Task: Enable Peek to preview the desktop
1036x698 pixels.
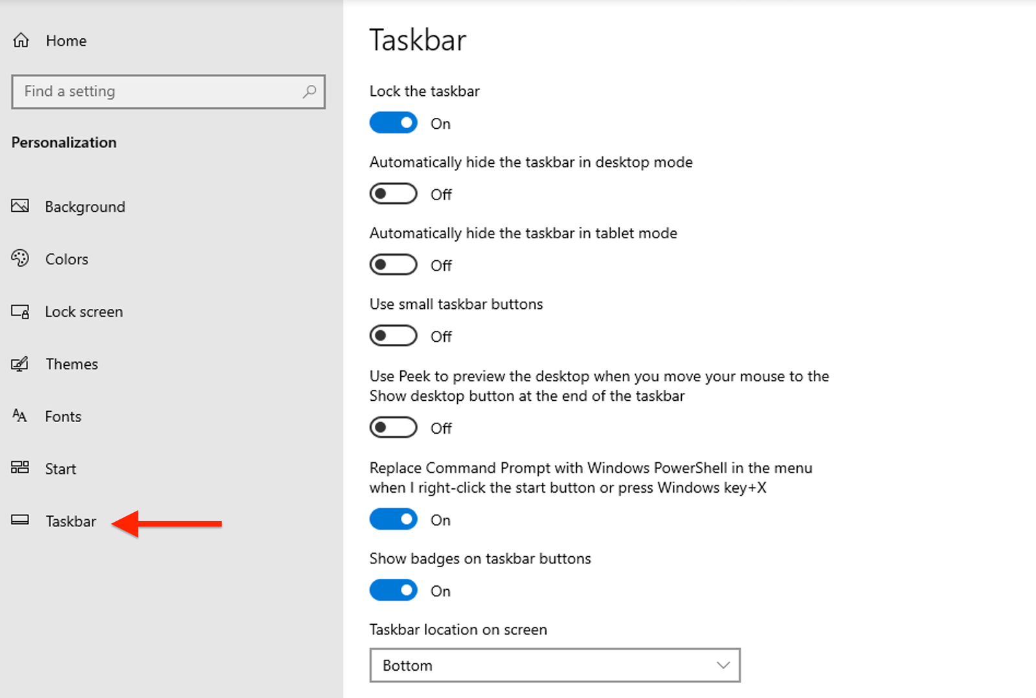Action: click(393, 427)
